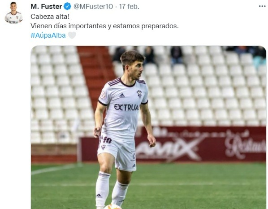Click the blue verified checkmark badge
268x209 pixels.
(67, 6)
